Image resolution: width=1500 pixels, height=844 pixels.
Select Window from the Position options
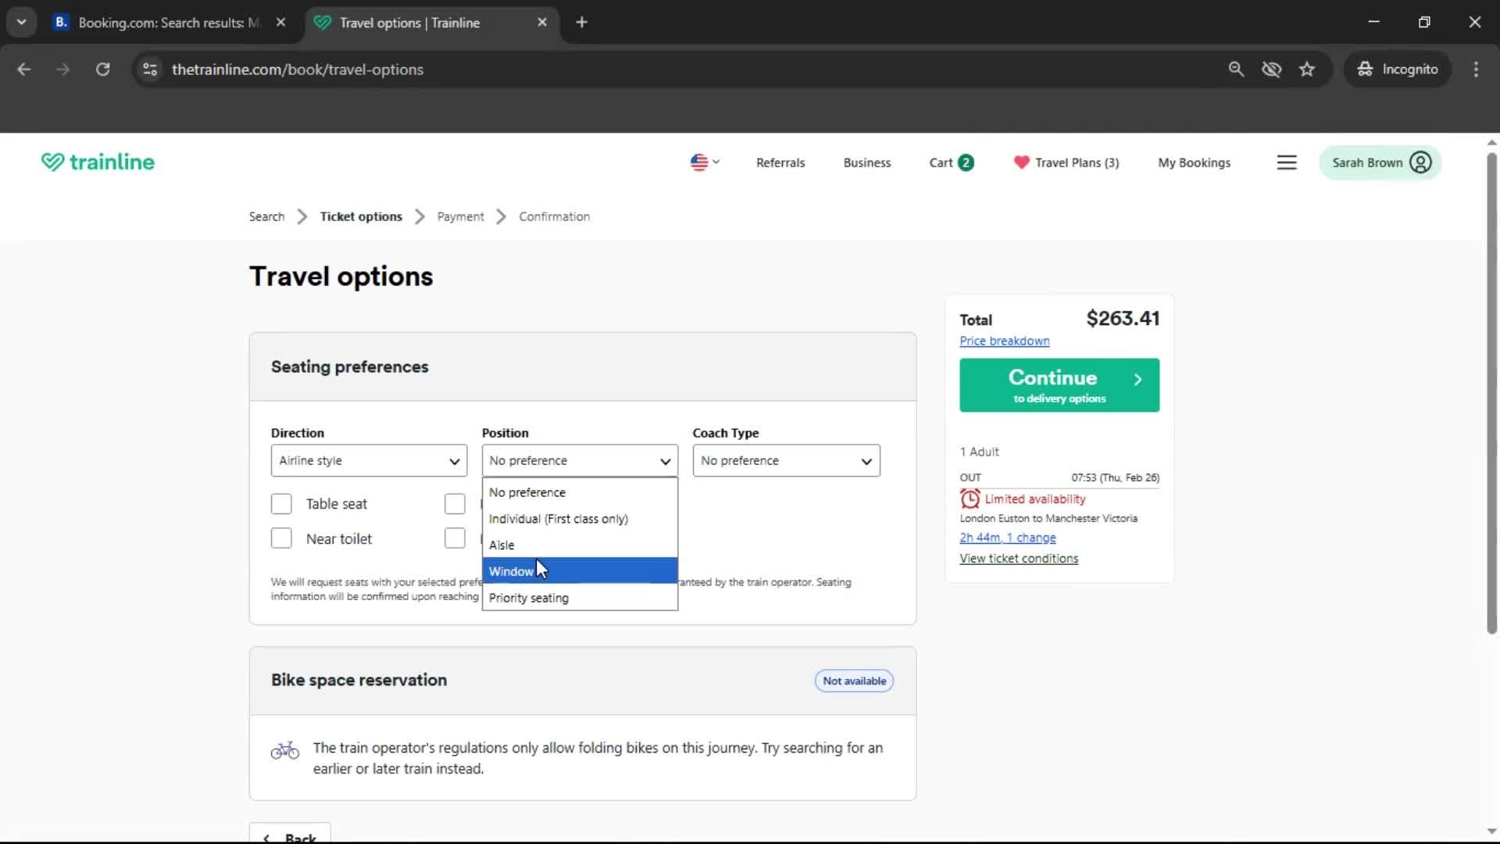tap(578, 570)
